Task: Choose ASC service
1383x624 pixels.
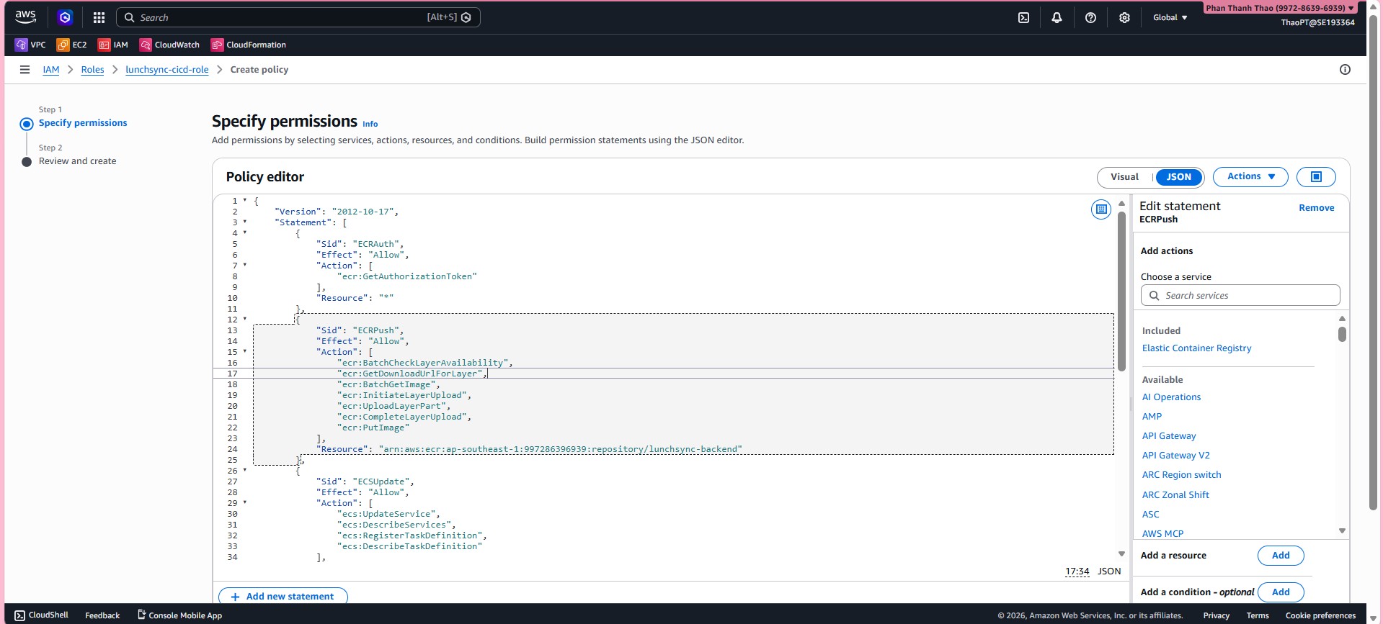Action: click(1150, 515)
